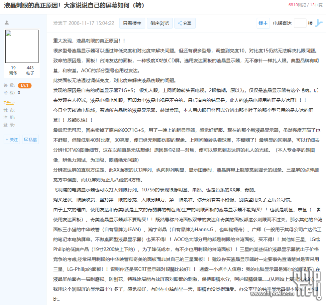The image size is (326, 305).
Task: Click the Lv.1 level badge
Action: [x=25, y=85]
